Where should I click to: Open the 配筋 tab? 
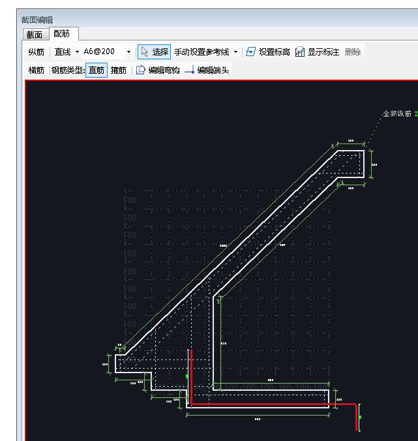coord(61,34)
